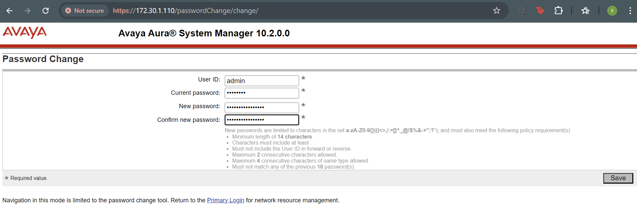
Task: Click the 'Minimum length of 14 characters' rule
Action: (x=273, y=137)
